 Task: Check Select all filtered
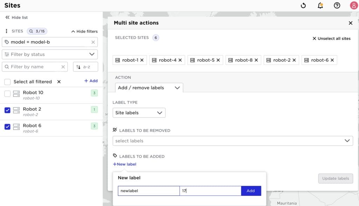point(7,81)
